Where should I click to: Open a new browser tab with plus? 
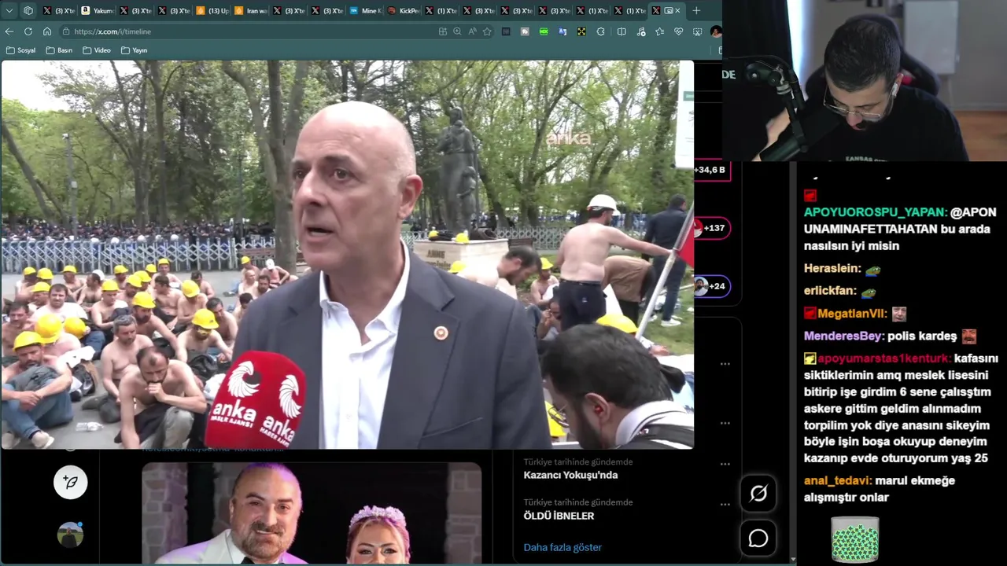696,11
